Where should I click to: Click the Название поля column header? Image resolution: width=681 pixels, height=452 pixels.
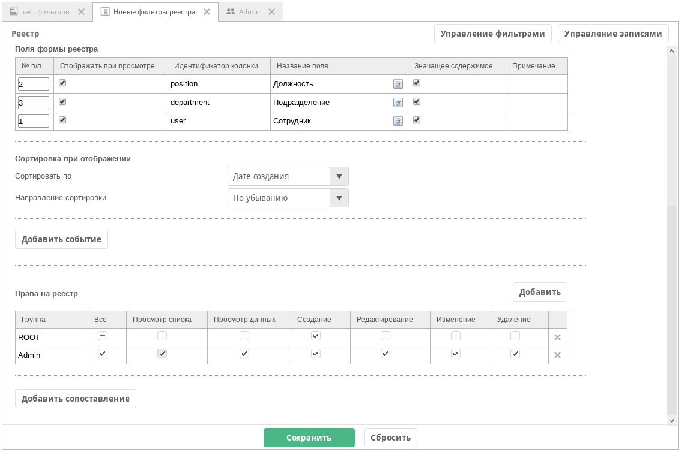(339, 66)
